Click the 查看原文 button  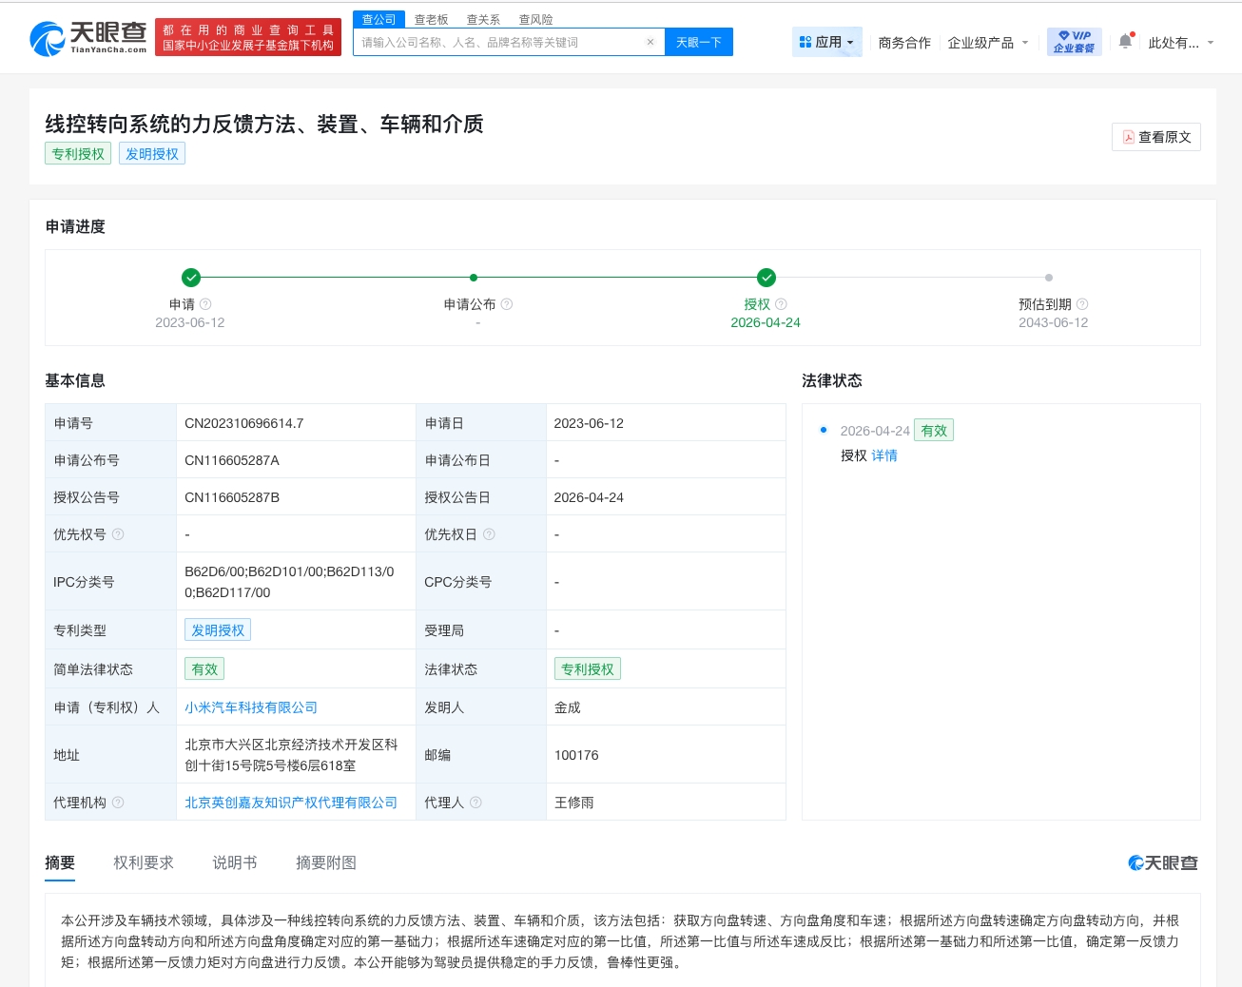click(1156, 137)
